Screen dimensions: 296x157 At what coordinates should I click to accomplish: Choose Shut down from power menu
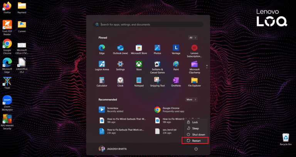click(196, 135)
